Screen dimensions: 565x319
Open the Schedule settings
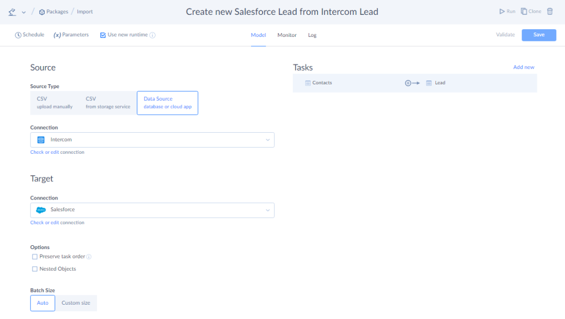pos(30,35)
